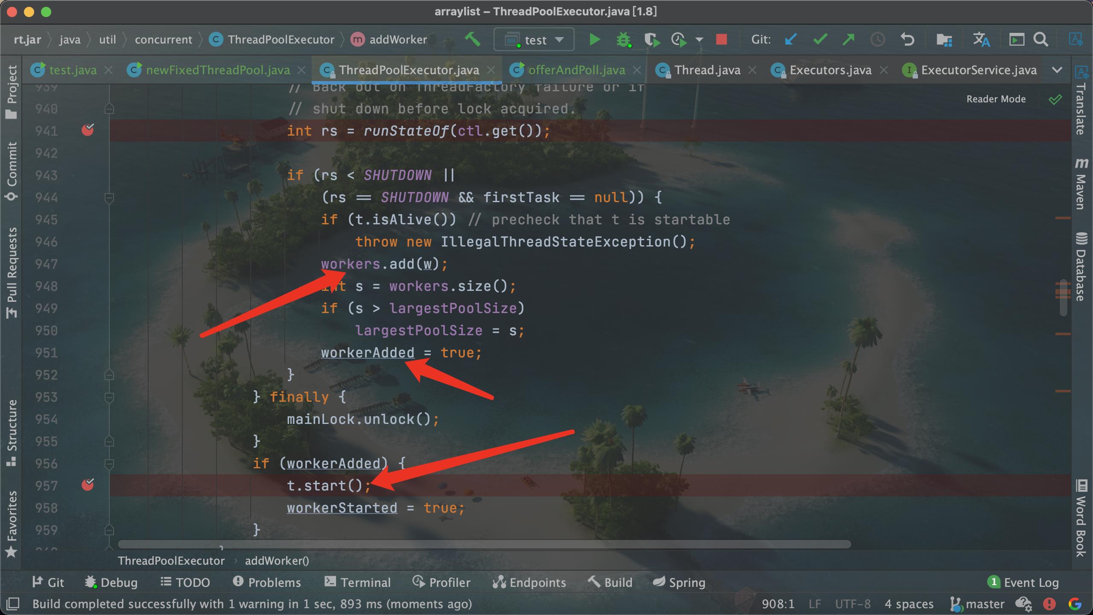Switch to offerAndPoll.java tab
Image resolution: width=1093 pixels, height=615 pixels.
(x=576, y=70)
